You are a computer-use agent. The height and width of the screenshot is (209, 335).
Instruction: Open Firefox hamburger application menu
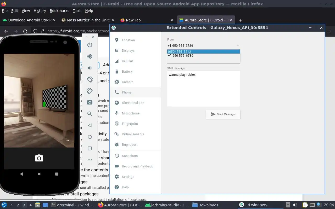tap(329, 31)
